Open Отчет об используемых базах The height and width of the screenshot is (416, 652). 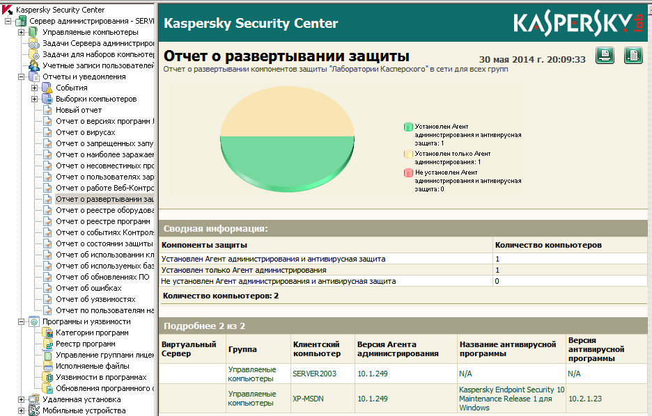[104, 266]
